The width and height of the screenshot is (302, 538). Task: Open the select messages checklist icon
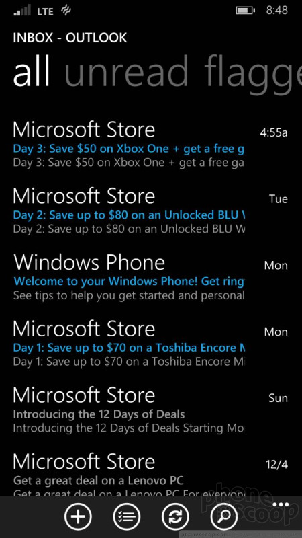(x=127, y=516)
